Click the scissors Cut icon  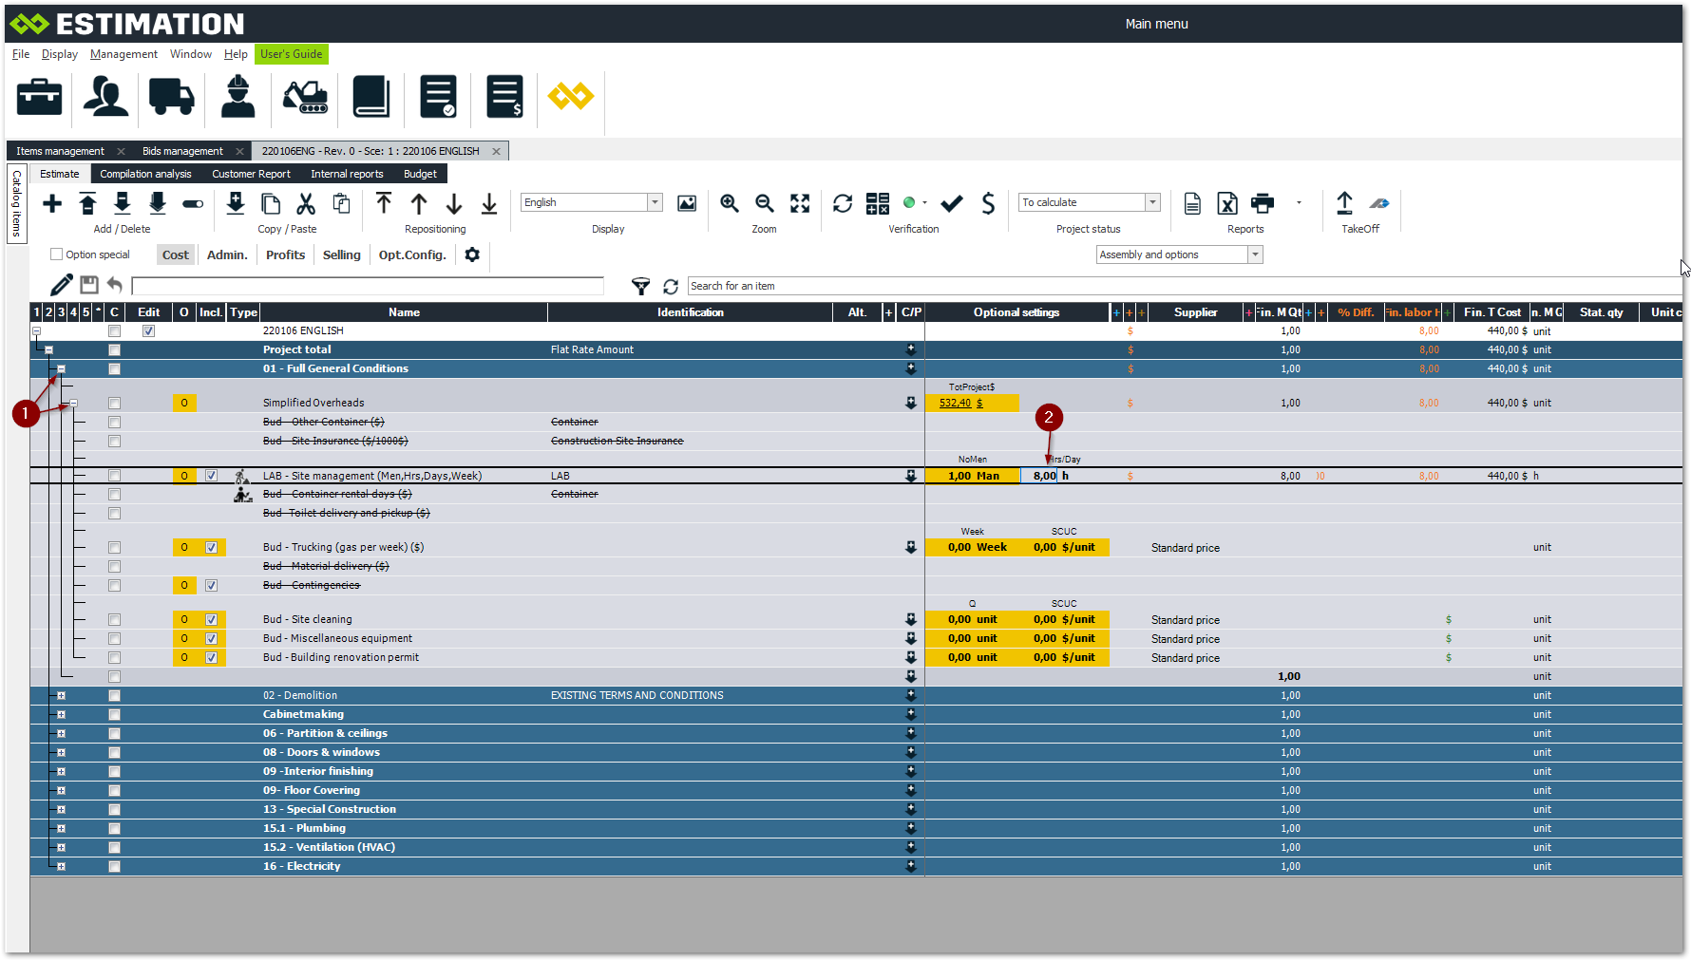tap(306, 203)
